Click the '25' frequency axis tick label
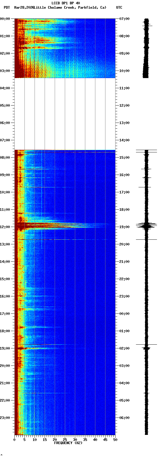 [x=65, y=440]
